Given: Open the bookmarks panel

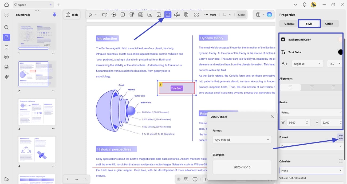Looking at the screenshot, I should click(x=6, y=47).
